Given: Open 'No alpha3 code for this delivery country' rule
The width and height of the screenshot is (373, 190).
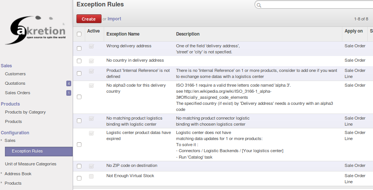Looking at the screenshot, I should pos(136,88).
